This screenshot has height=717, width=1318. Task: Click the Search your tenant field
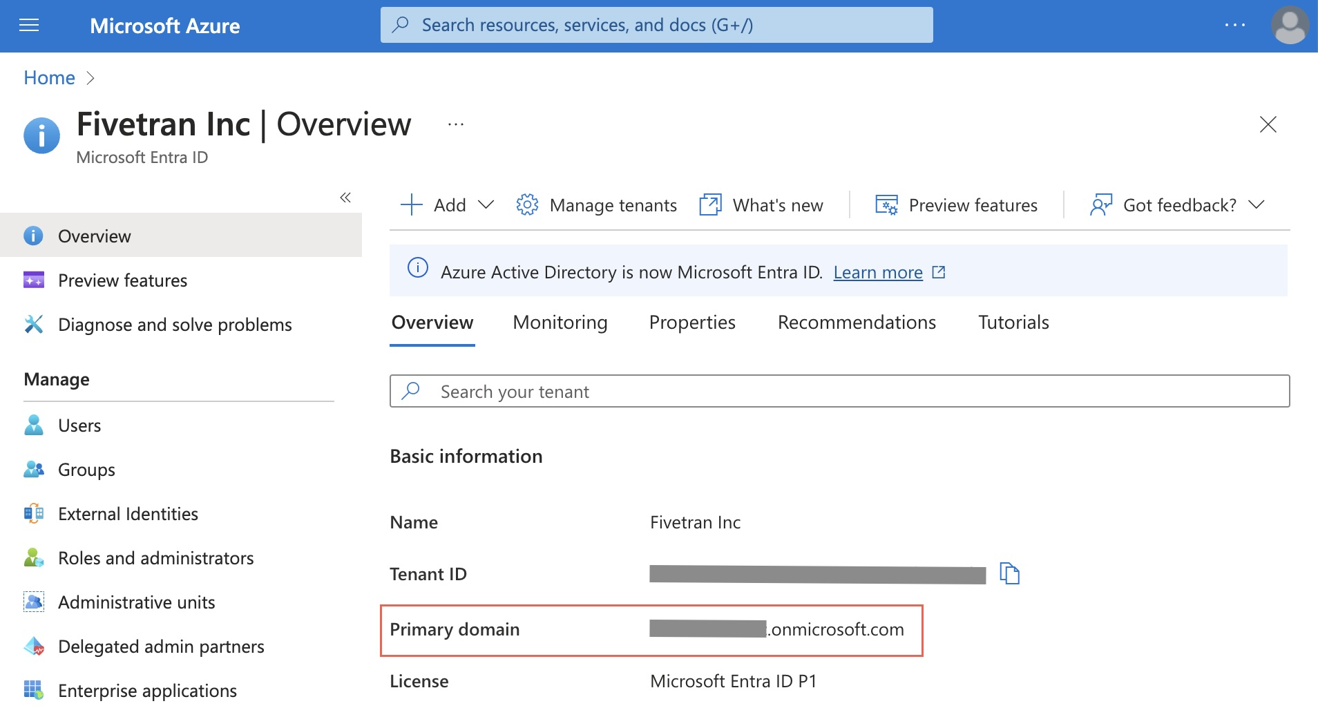point(839,391)
